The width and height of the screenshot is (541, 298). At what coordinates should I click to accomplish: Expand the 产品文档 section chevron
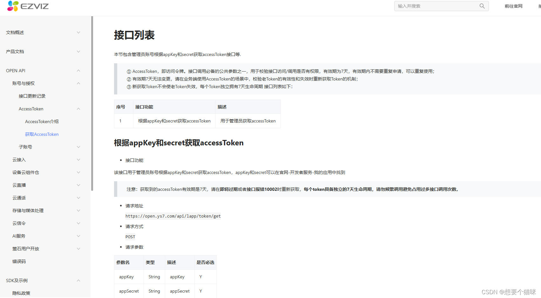(x=78, y=52)
